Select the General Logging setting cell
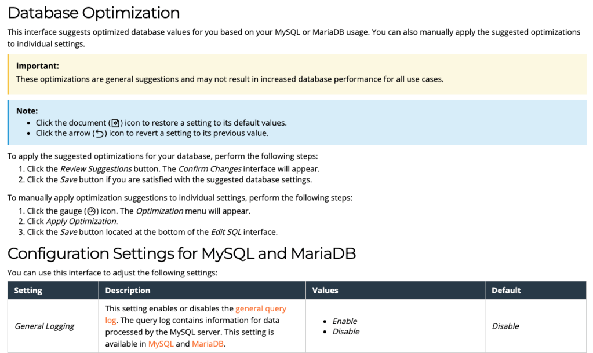This screenshot has width=593, height=353. click(x=44, y=326)
